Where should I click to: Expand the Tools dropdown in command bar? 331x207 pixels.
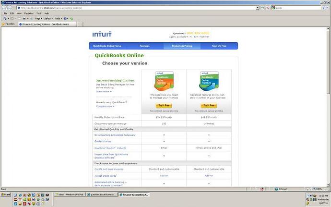coord(58,19)
